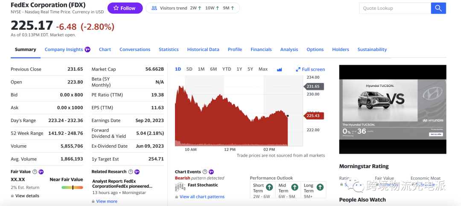Click the lock icon beside View all chart patterns
This screenshot has width=461, height=206.
[x=176, y=197]
